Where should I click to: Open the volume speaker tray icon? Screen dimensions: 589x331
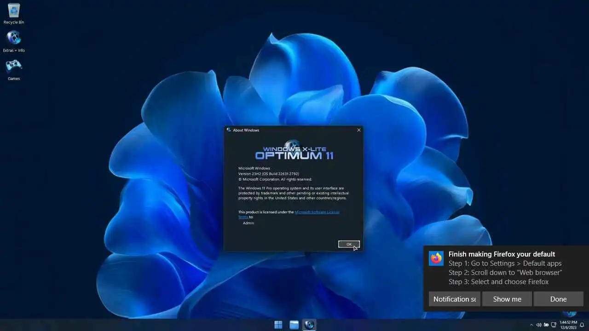pos(539,325)
